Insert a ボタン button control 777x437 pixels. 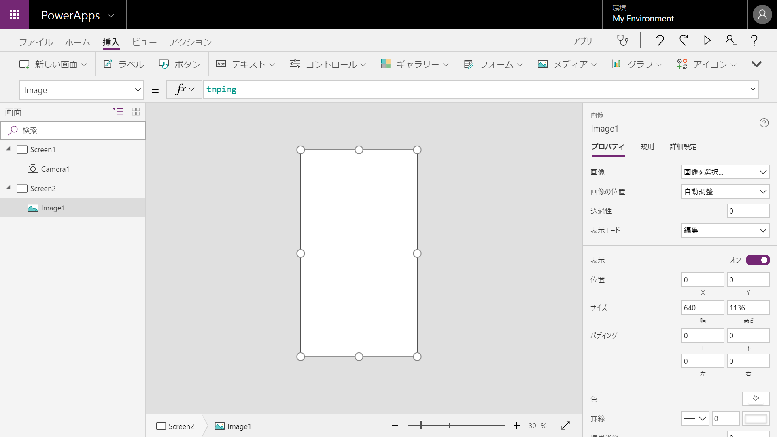[180, 64]
